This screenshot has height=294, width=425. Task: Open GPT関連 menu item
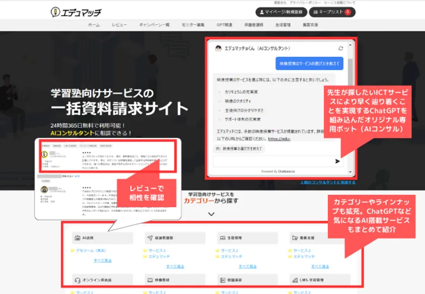pos(224,25)
